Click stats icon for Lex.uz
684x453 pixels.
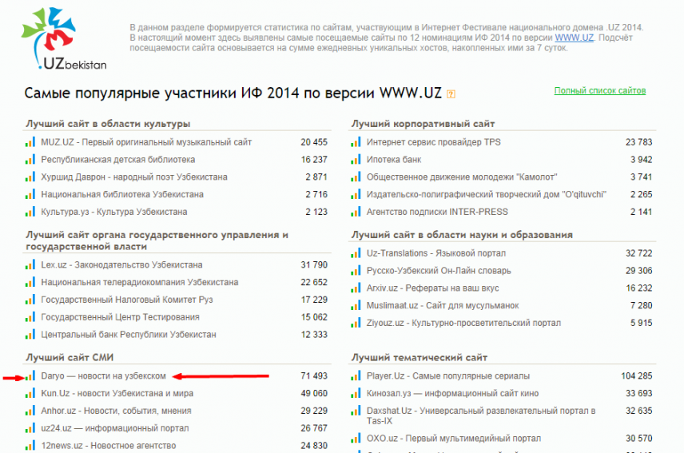click(30, 264)
